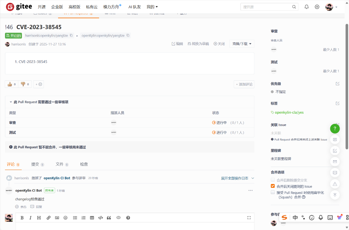
Task: Edit the pull request title using 编辑
Action: pos(177,43)
